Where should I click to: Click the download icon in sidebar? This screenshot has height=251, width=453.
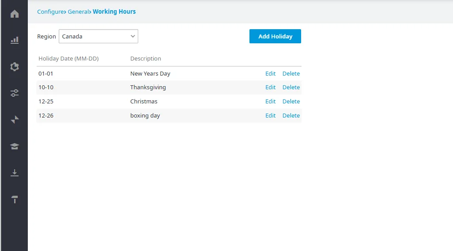click(15, 173)
